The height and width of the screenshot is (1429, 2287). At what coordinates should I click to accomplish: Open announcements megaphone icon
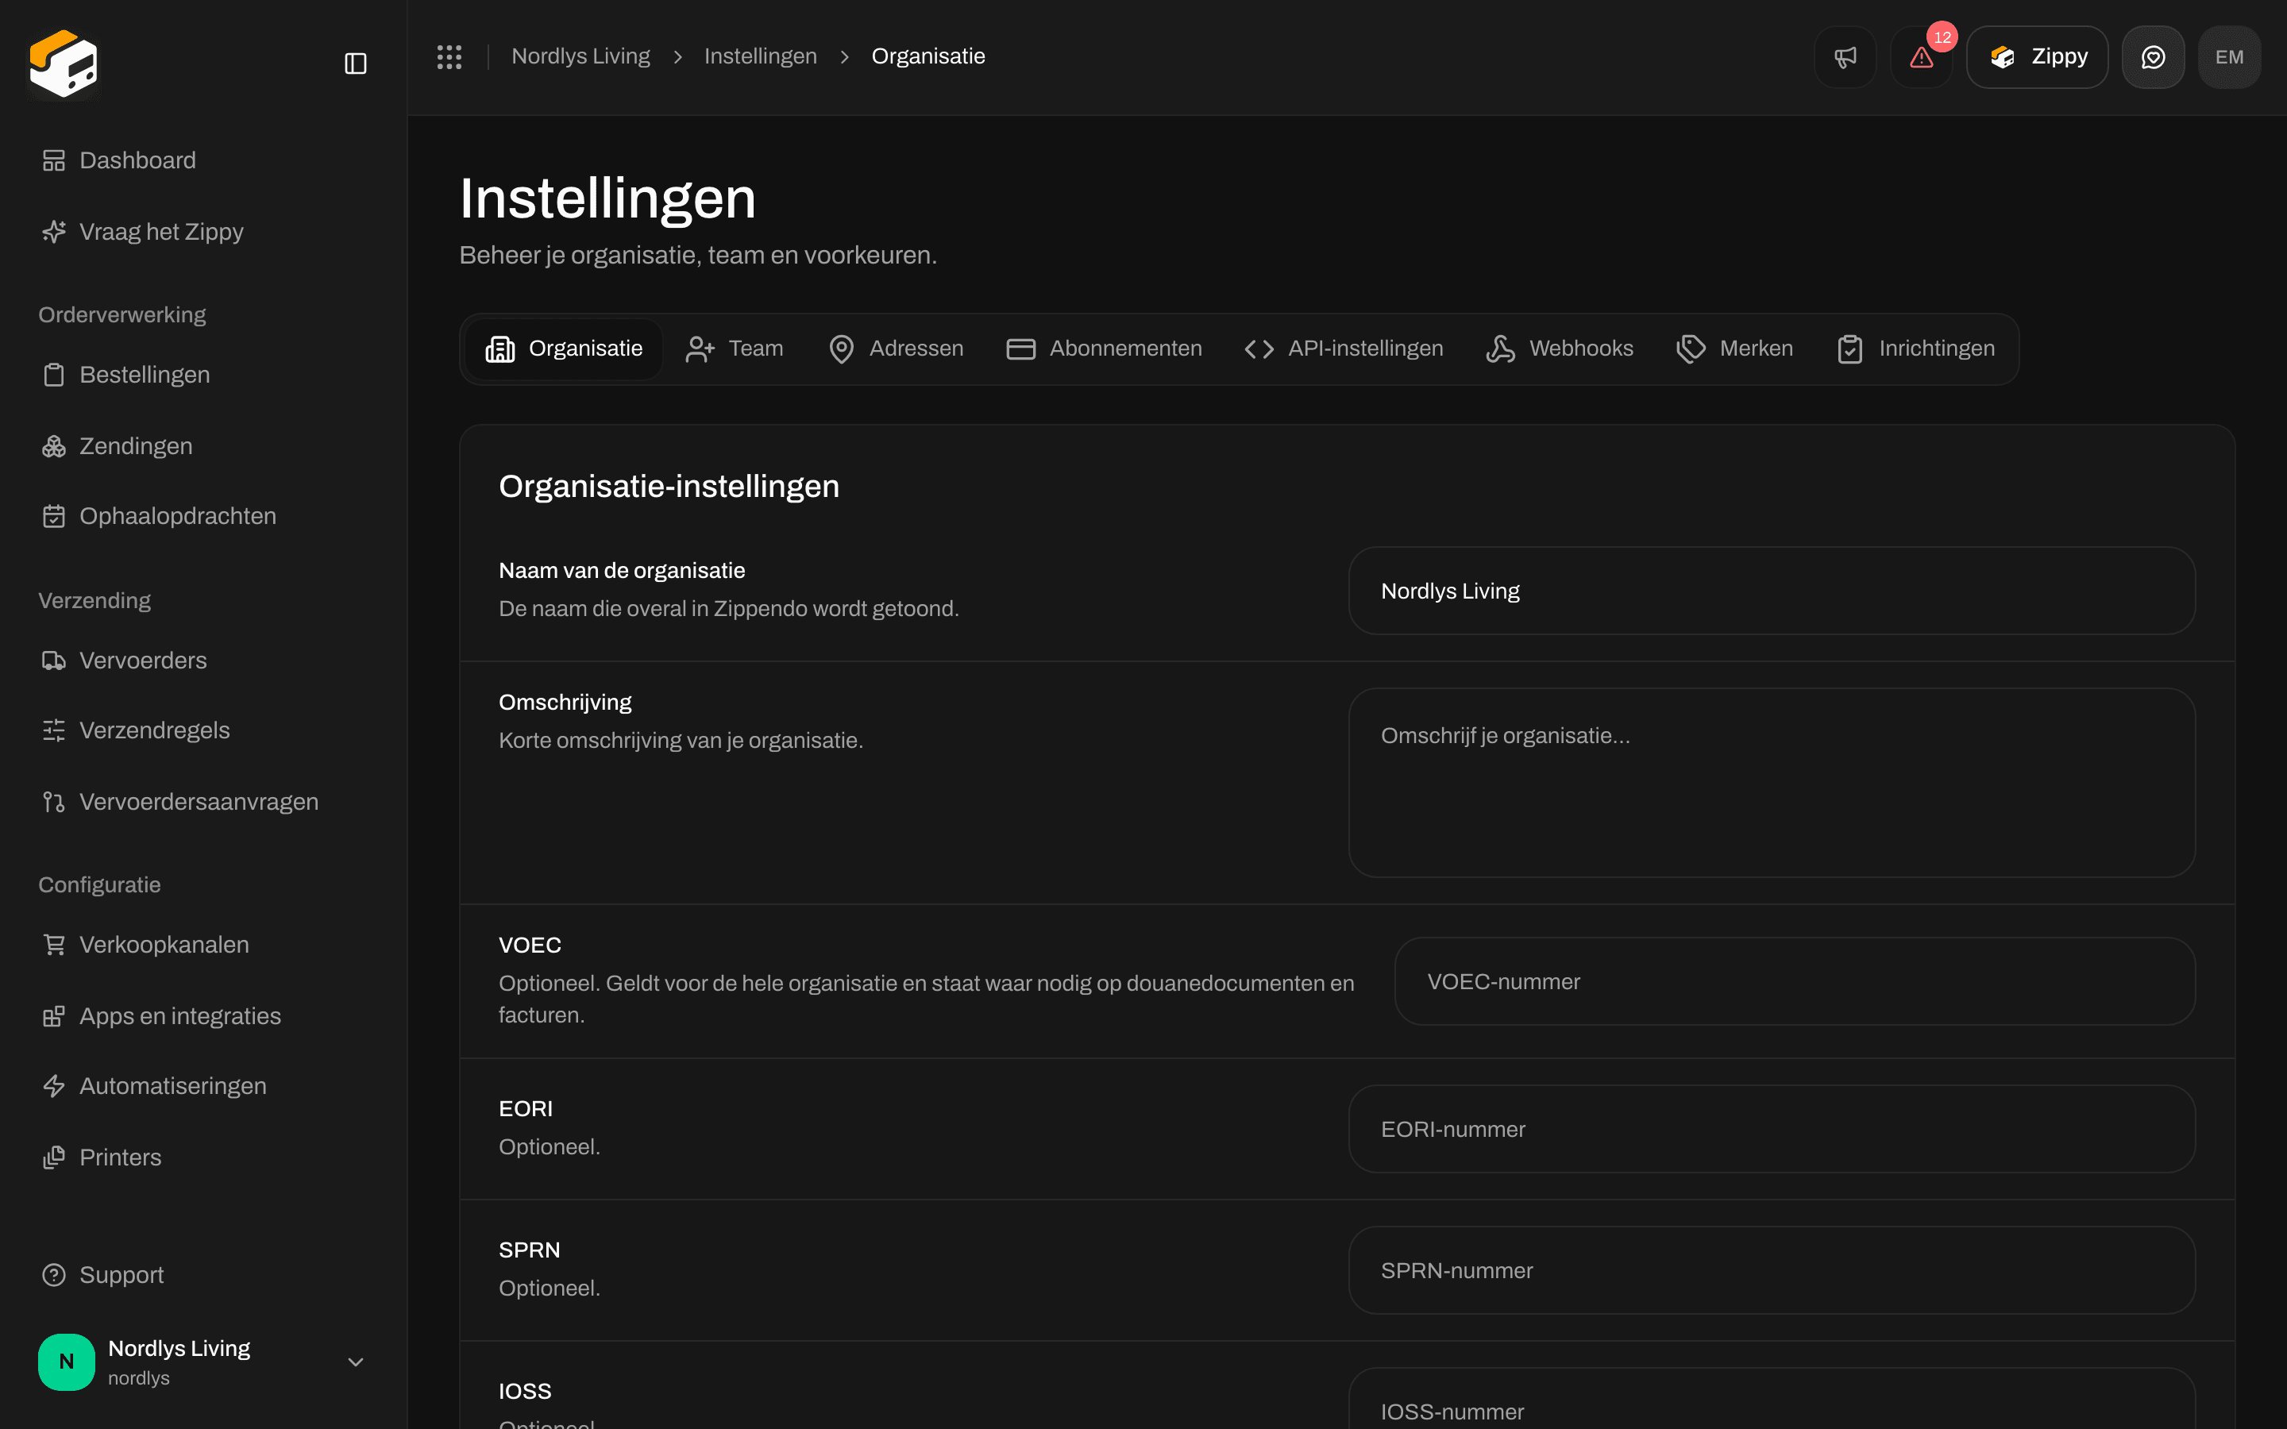click(x=1845, y=56)
